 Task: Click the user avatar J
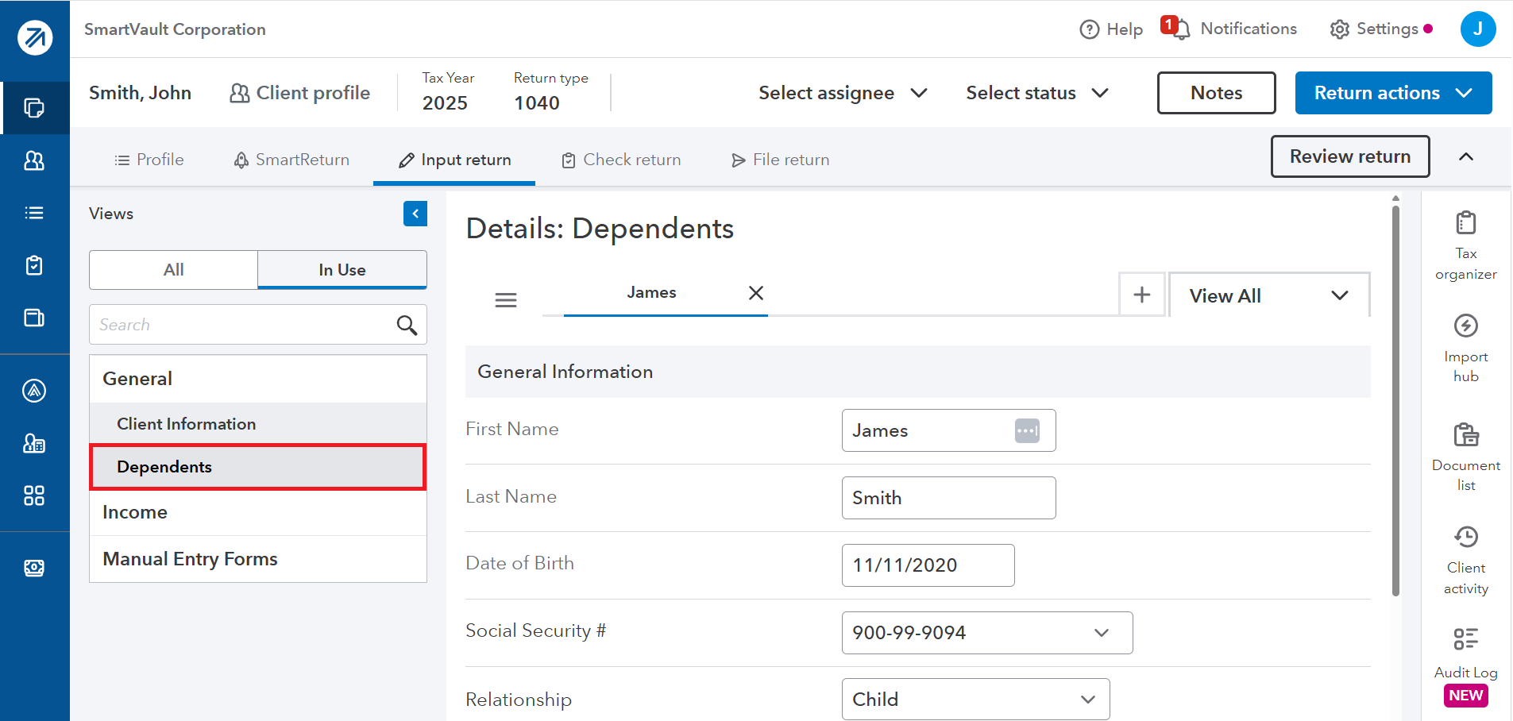pos(1478,29)
